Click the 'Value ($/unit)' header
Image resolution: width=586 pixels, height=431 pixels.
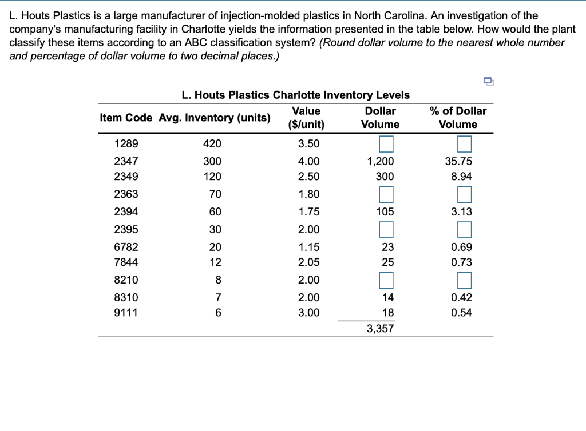tap(306, 118)
